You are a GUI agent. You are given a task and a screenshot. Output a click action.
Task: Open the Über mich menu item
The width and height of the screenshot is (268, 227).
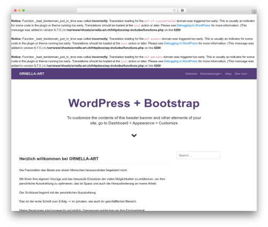[241, 74]
